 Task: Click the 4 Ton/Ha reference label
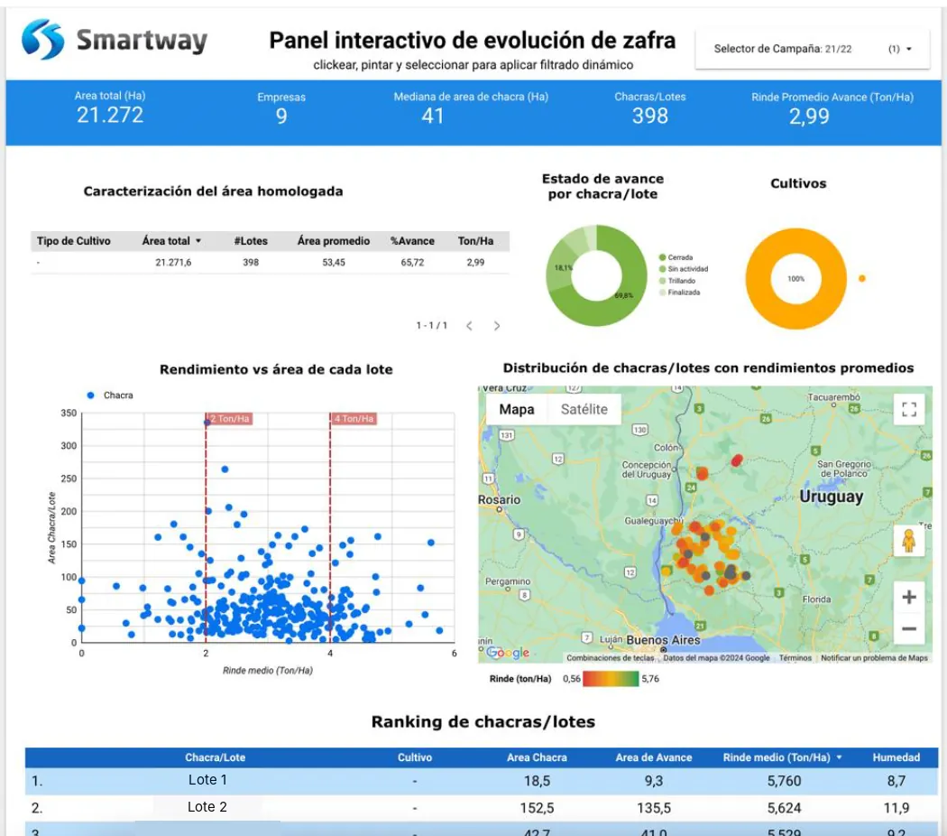pyautogui.click(x=354, y=418)
